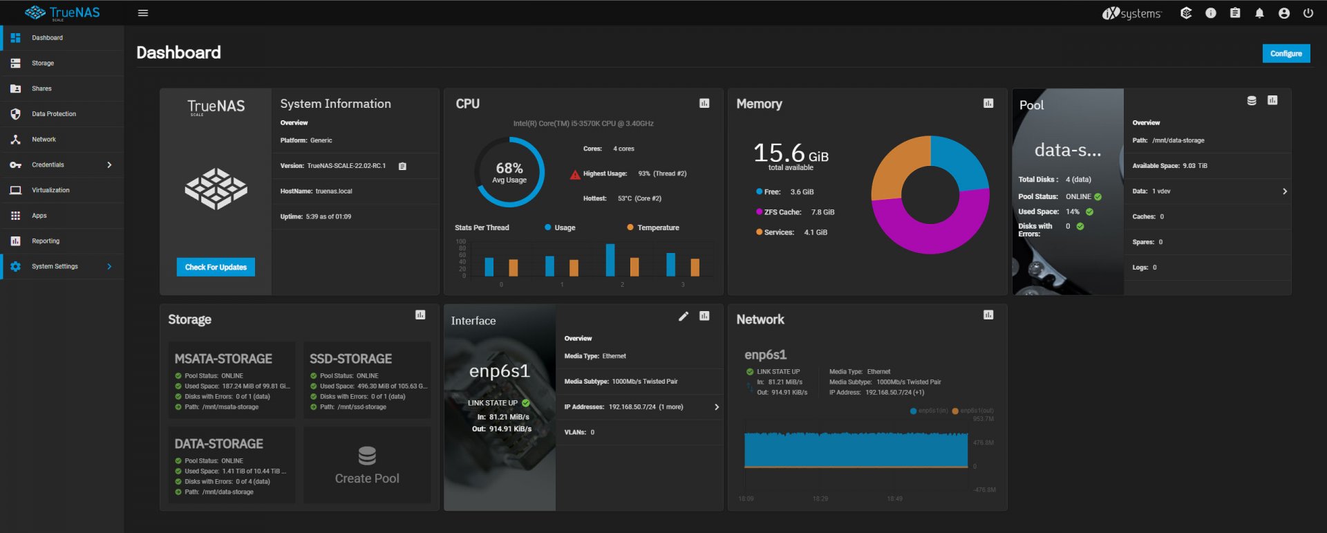Click the Used Space 14% green check icon

pyautogui.click(x=1089, y=212)
